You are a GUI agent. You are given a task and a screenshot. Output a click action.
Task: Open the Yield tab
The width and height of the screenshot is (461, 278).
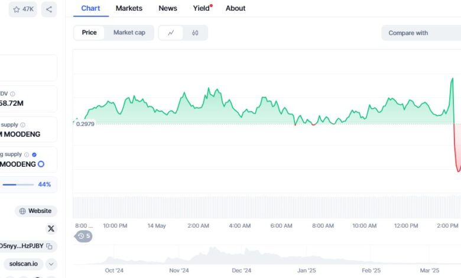point(202,8)
